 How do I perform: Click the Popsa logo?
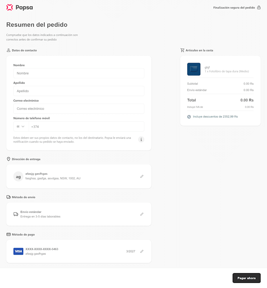coord(20,7)
